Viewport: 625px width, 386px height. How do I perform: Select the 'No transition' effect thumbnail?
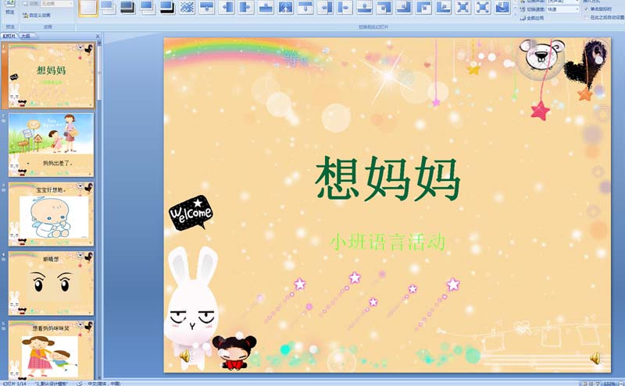coord(88,8)
